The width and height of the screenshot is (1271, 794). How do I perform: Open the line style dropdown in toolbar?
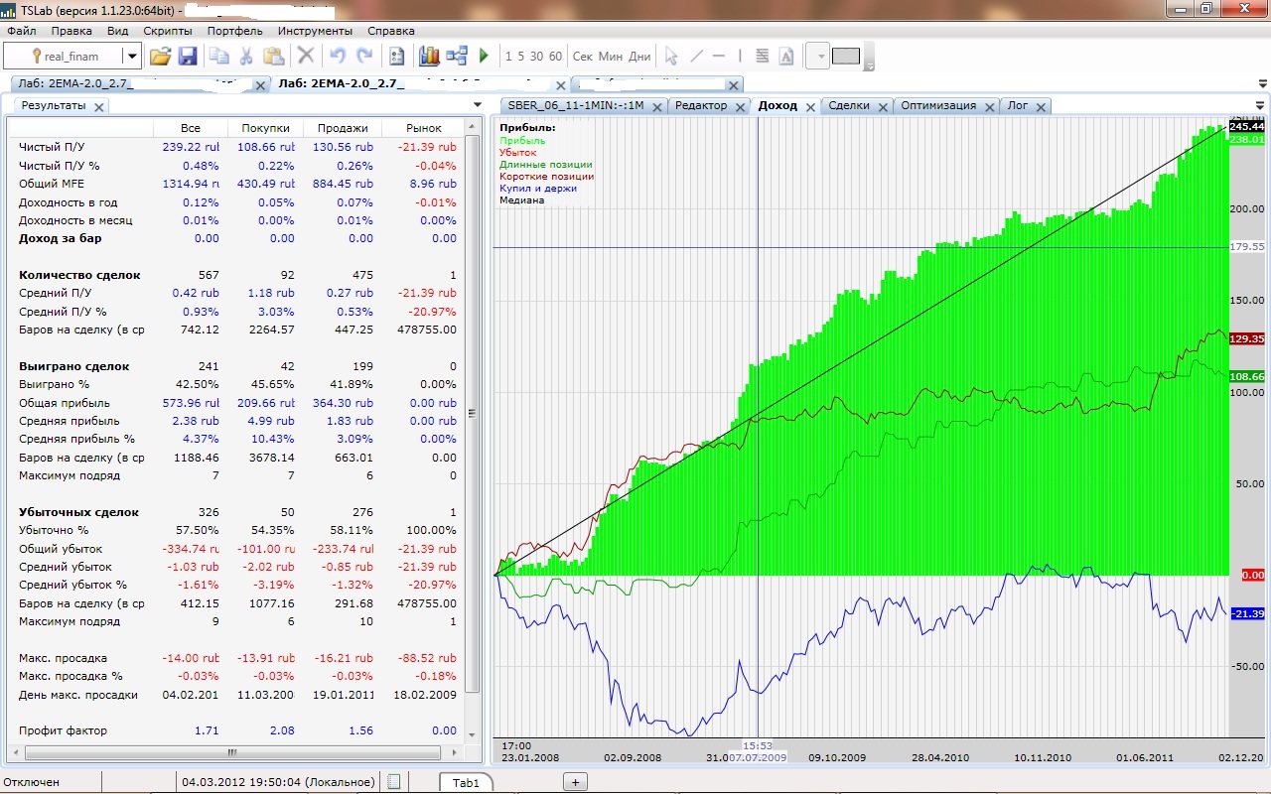[817, 57]
